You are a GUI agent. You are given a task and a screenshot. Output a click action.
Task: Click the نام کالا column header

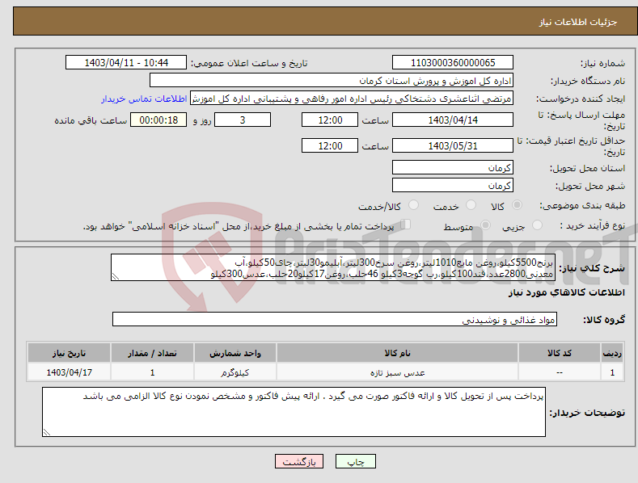tap(397, 353)
